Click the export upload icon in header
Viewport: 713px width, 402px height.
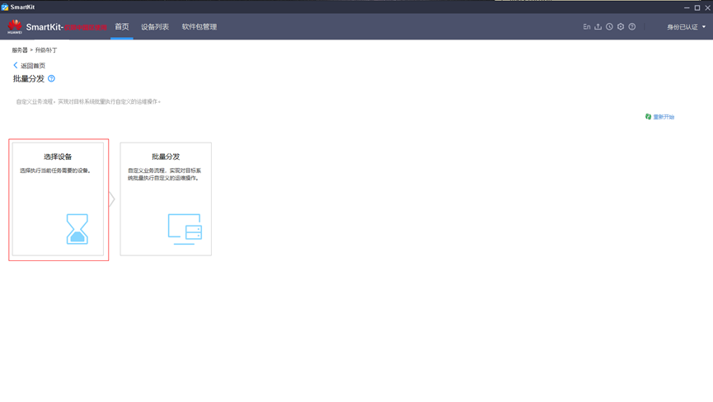(598, 27)
